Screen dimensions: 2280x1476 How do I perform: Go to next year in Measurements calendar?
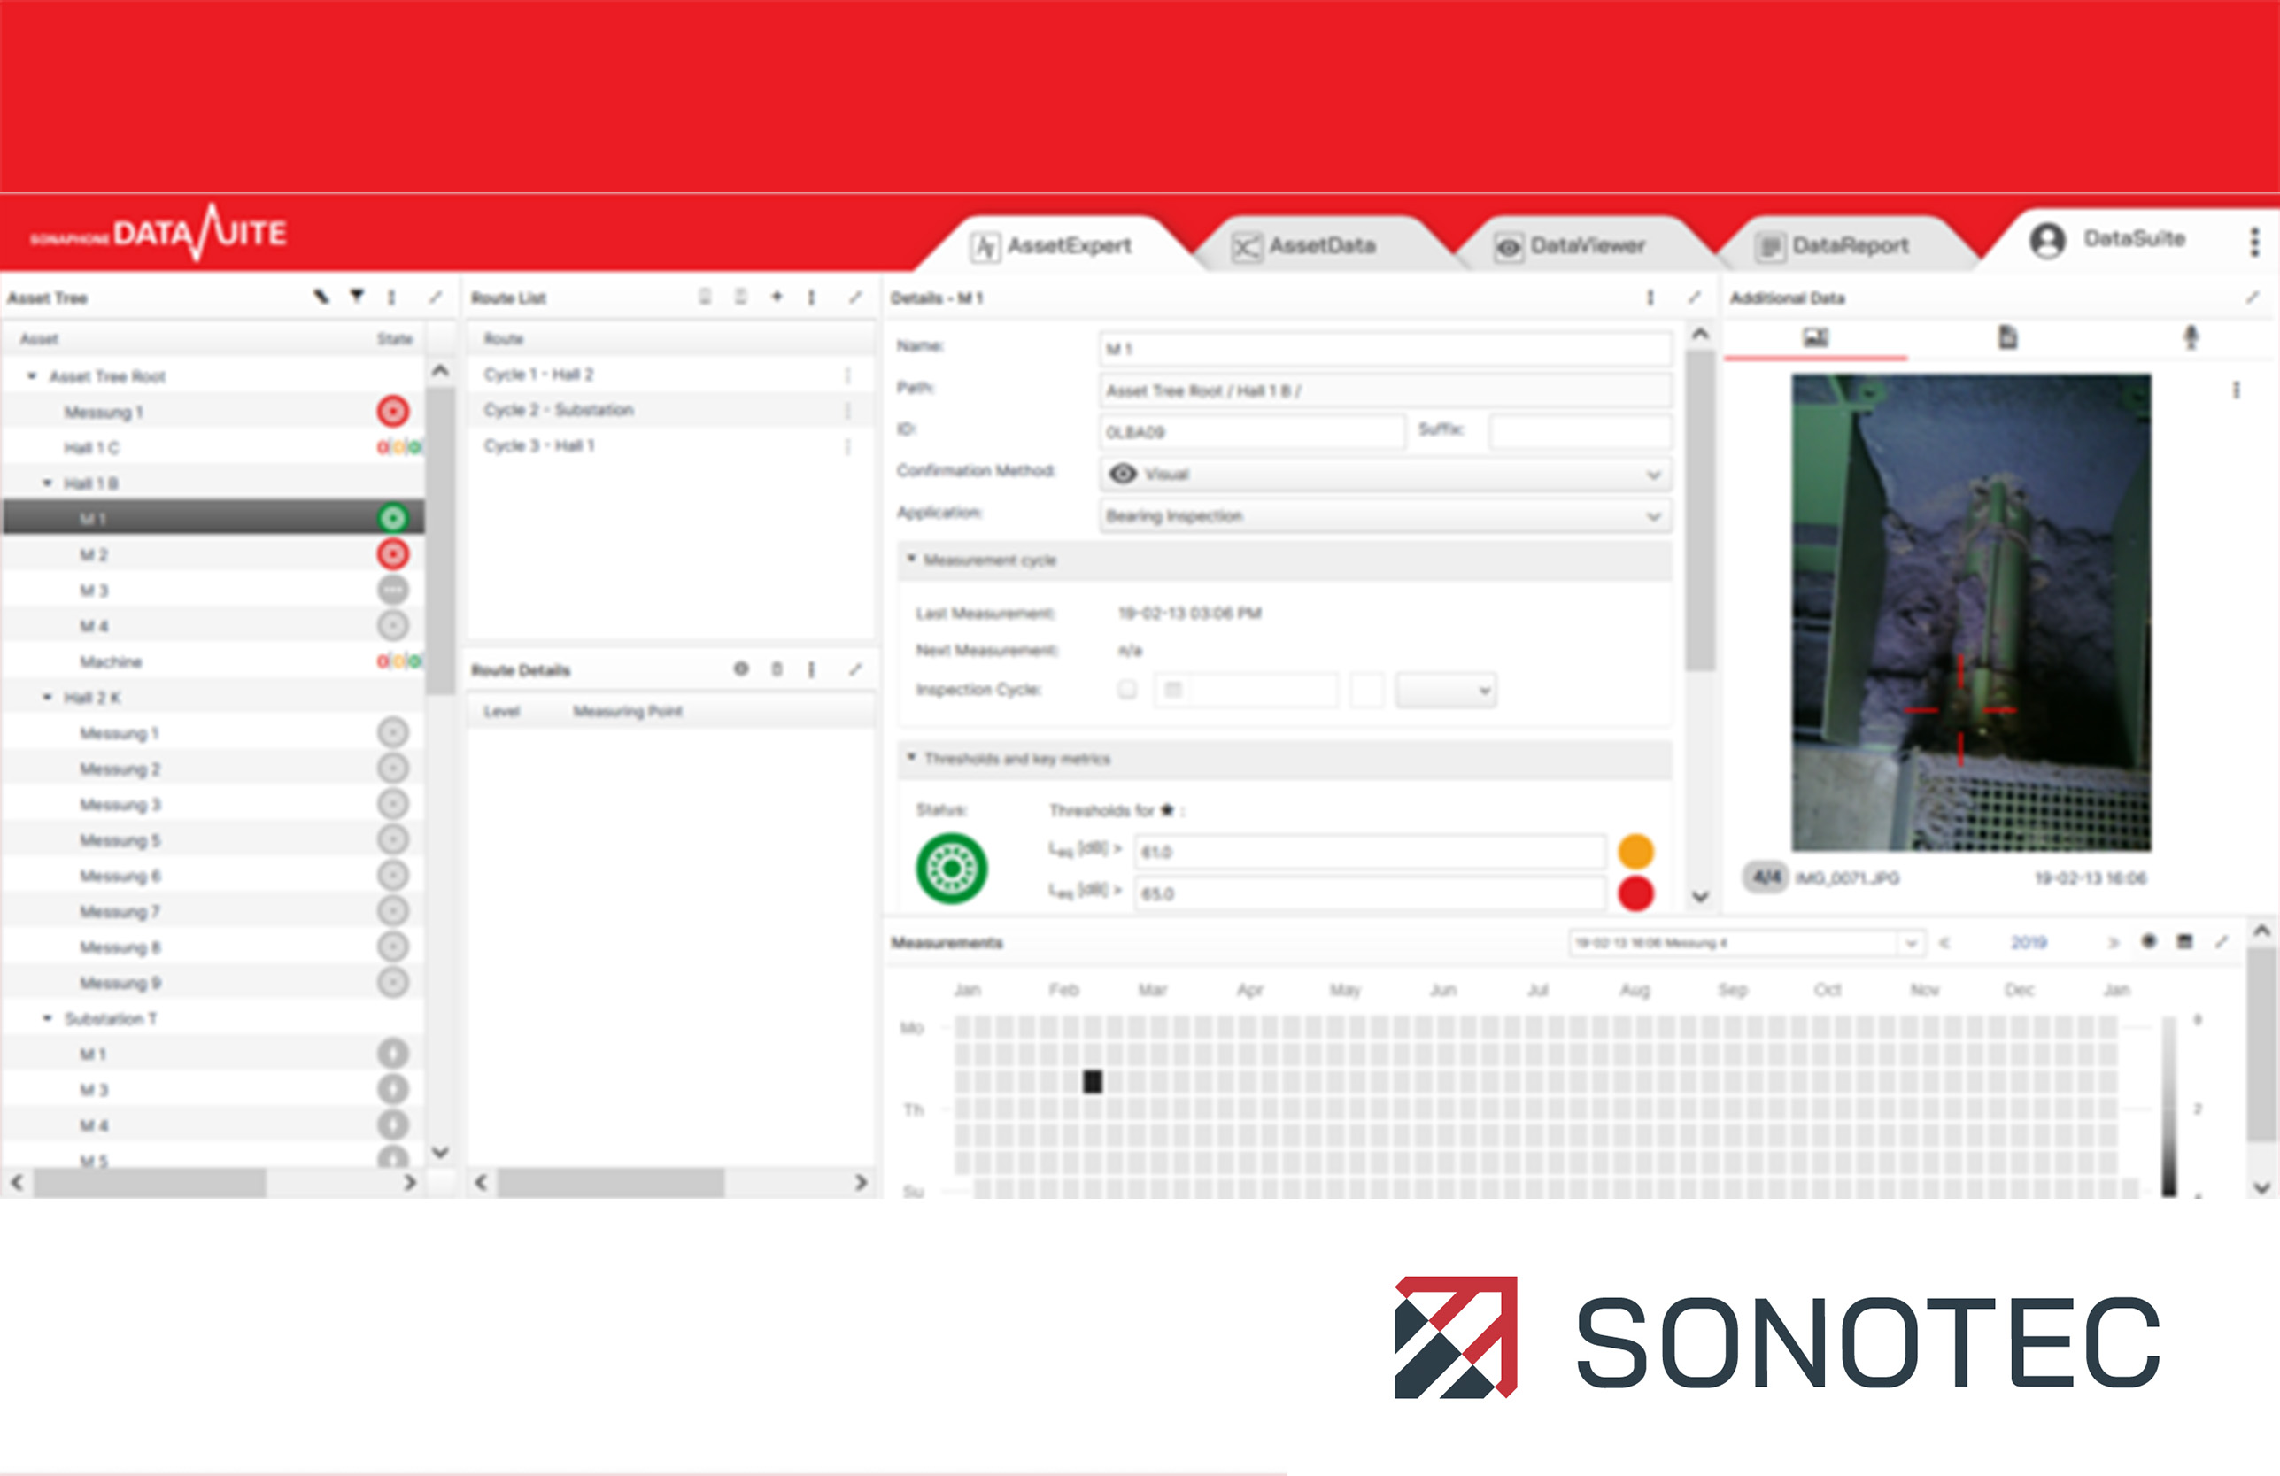2114,942
